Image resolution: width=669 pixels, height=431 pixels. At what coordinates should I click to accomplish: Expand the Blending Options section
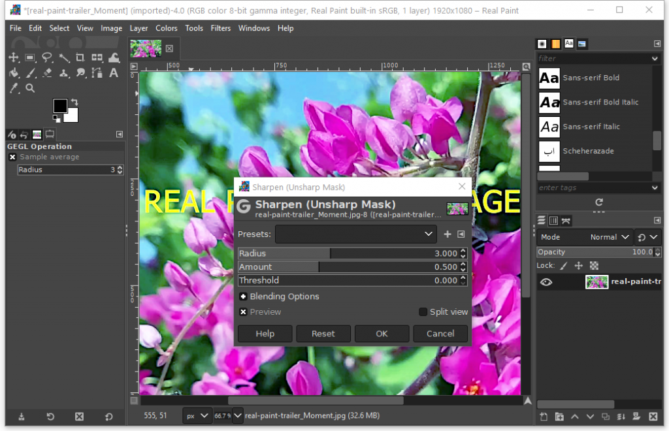[x=243, y=296]
